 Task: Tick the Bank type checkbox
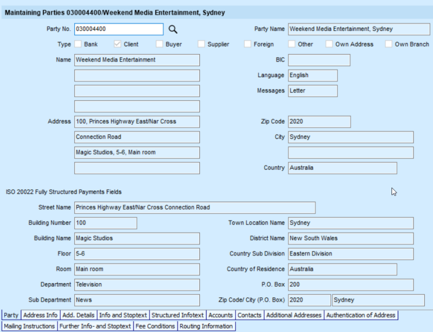point(78,44)
